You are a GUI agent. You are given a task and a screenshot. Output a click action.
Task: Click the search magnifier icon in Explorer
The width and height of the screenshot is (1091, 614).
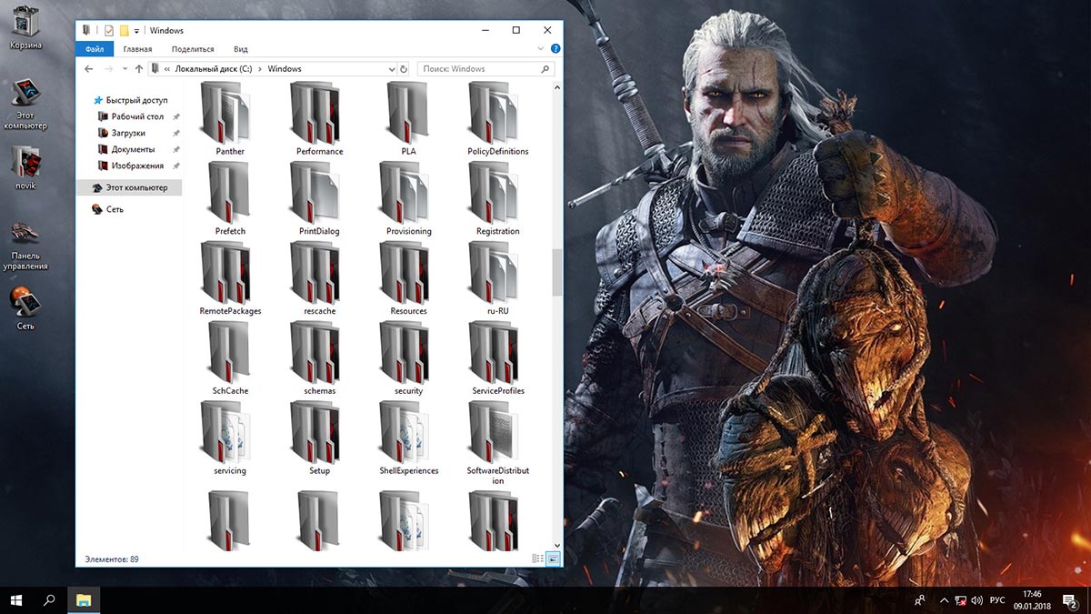click(545, 69)
